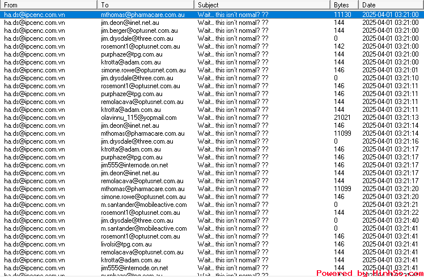Select simone.rowe@optusnet.com.au in the 03:21:01 row
Image resolution: width=424 pixels, height=277 pixels.
[143, 70]
